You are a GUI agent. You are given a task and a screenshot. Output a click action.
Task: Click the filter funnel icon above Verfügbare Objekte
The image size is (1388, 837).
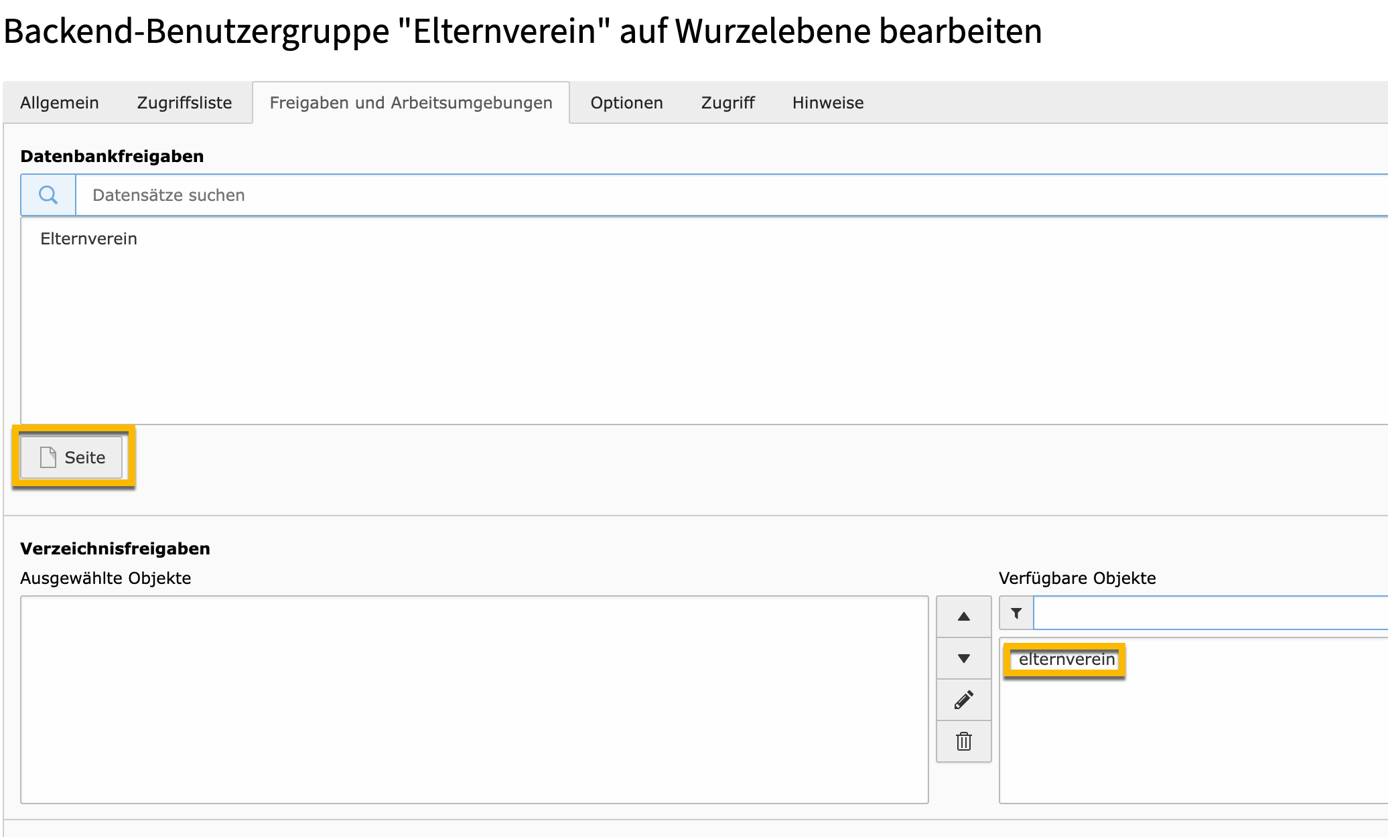1016,613
